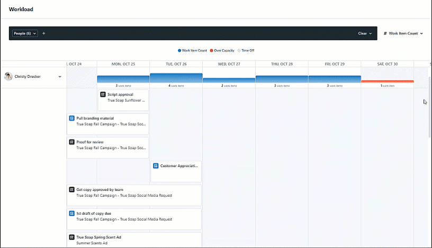Add a filter with the plus icon

point(43,33)
